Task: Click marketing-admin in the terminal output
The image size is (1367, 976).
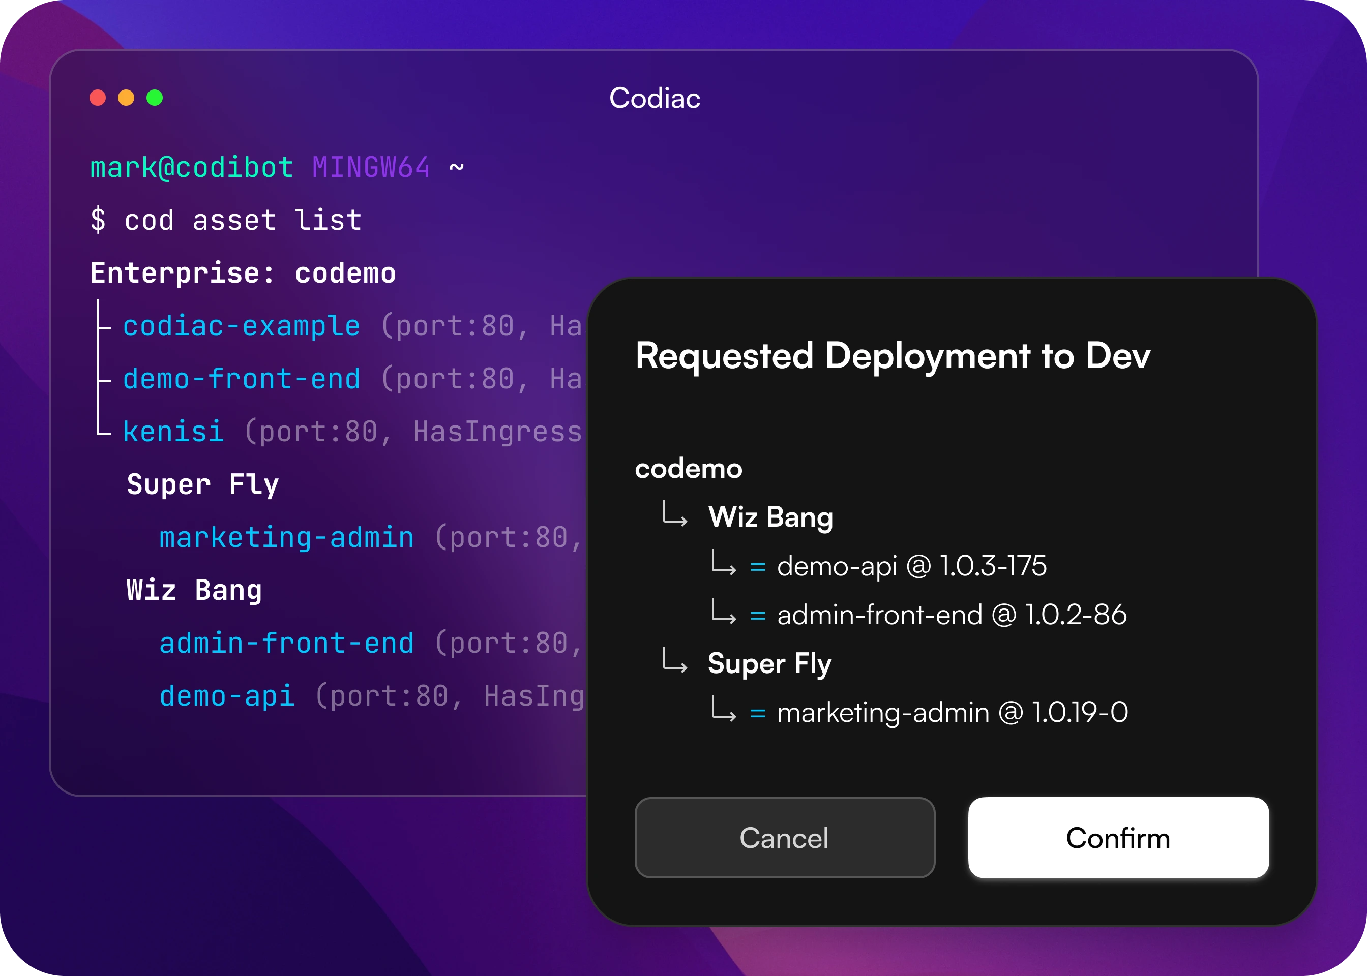Action: pyautogui.click(x=286, y=538)
